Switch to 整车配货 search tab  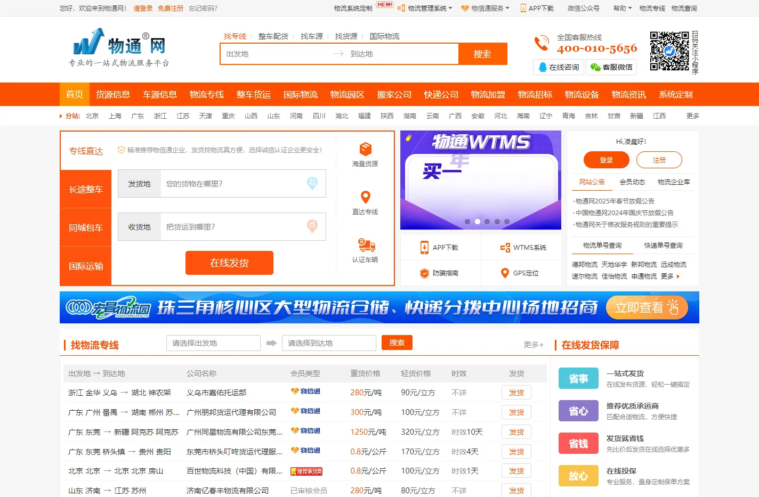[x=273, y=36]
